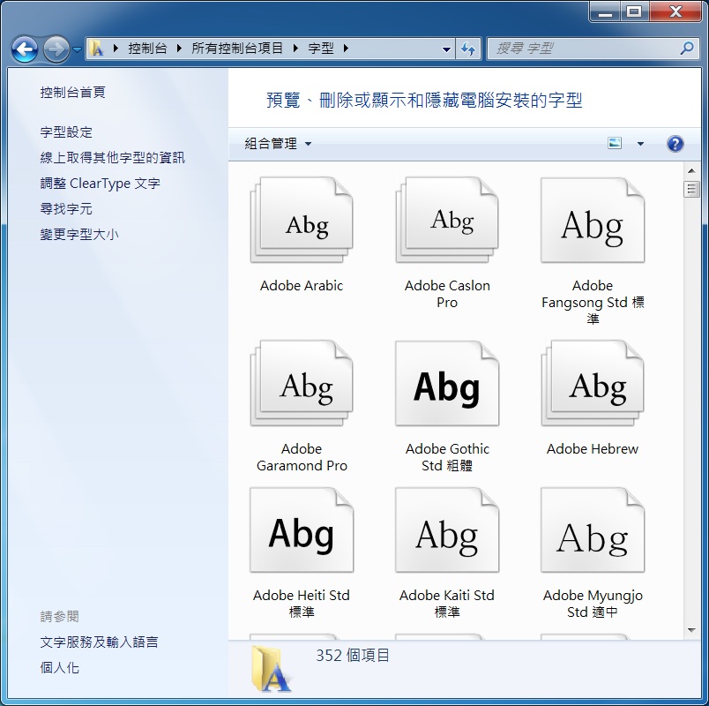This screenshot has width=709, height=706.
Task: Select the Adobe Arabic font icon
Action: 302,220
